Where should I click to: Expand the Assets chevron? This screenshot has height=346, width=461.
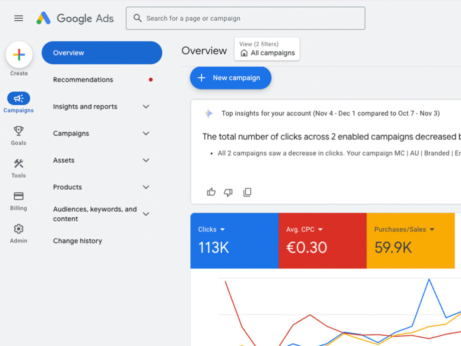click(x=146, y=161)
